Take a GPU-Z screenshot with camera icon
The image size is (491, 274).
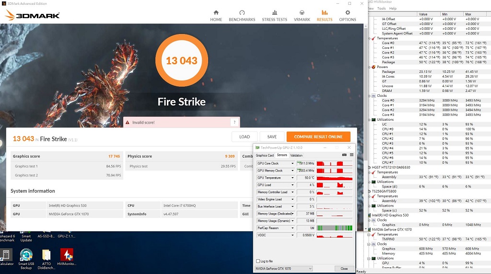344,155
